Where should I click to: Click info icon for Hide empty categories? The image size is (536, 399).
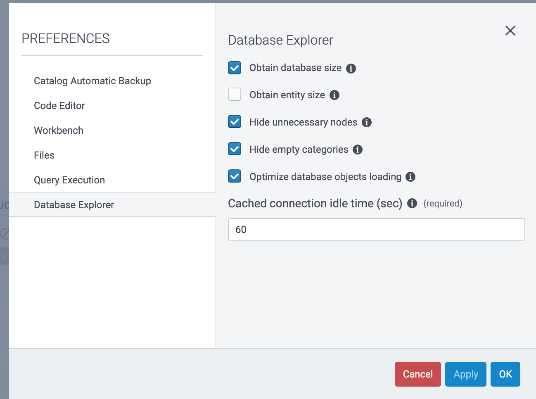pos(358,150)
